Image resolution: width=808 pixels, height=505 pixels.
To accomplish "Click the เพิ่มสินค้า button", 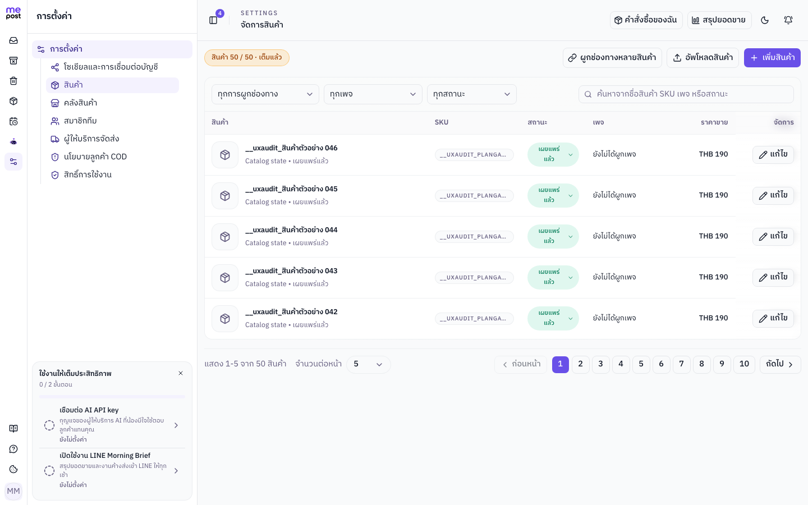I will (772, 58).
